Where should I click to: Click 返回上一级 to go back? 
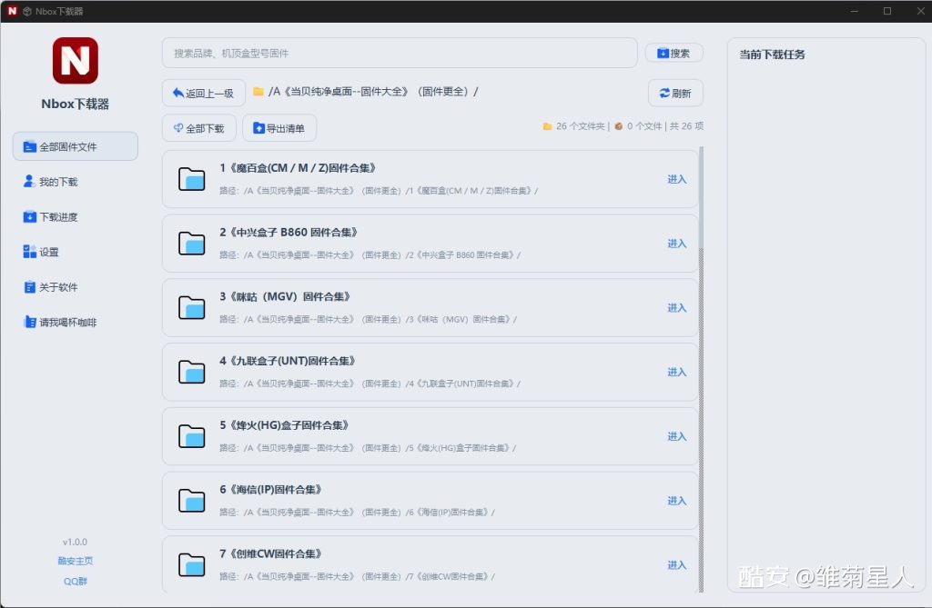coord(203,94)
